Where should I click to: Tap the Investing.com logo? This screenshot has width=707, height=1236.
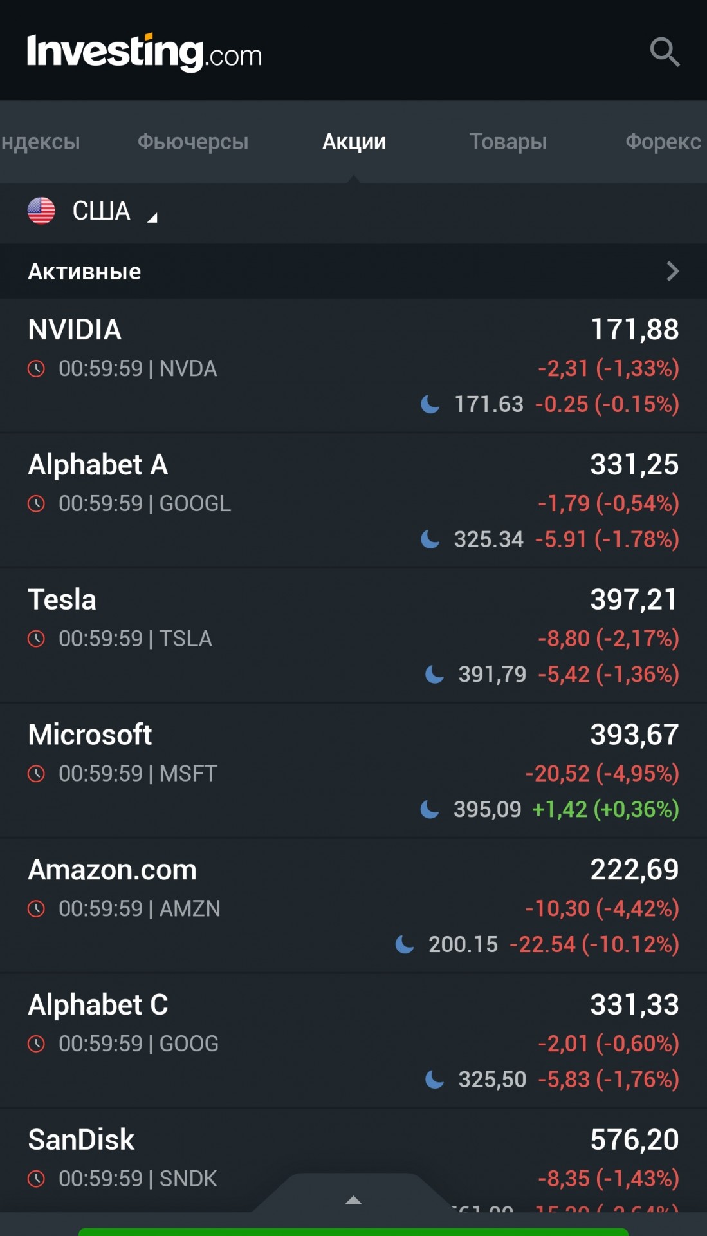click(x=144, y=53)
